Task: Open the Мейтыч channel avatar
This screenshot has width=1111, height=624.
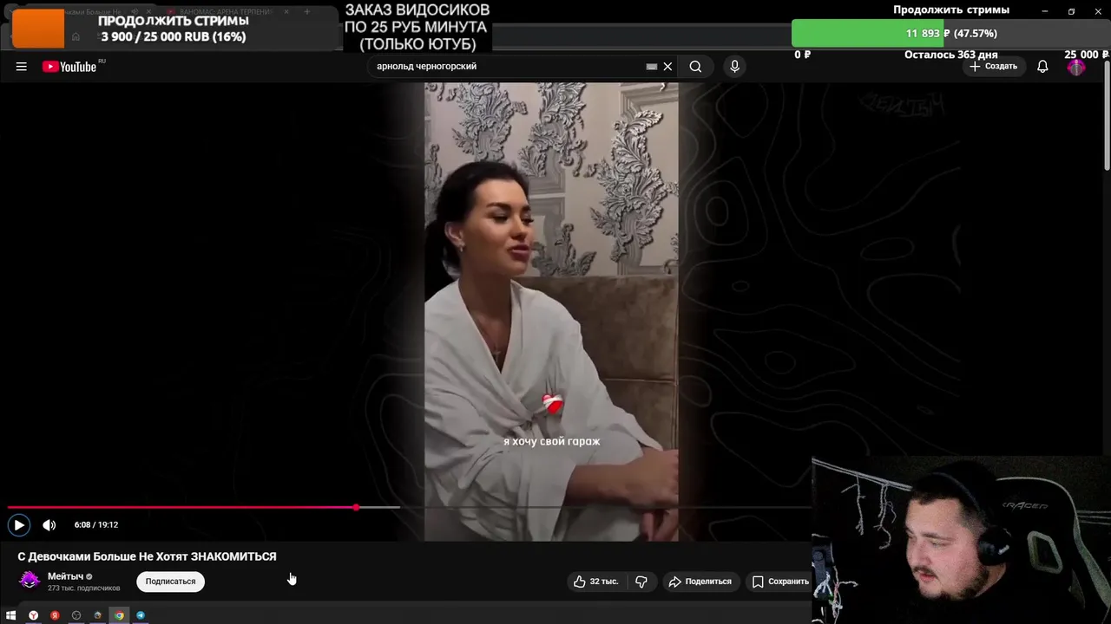Action: pyautogui.click(x=30, y=580)
